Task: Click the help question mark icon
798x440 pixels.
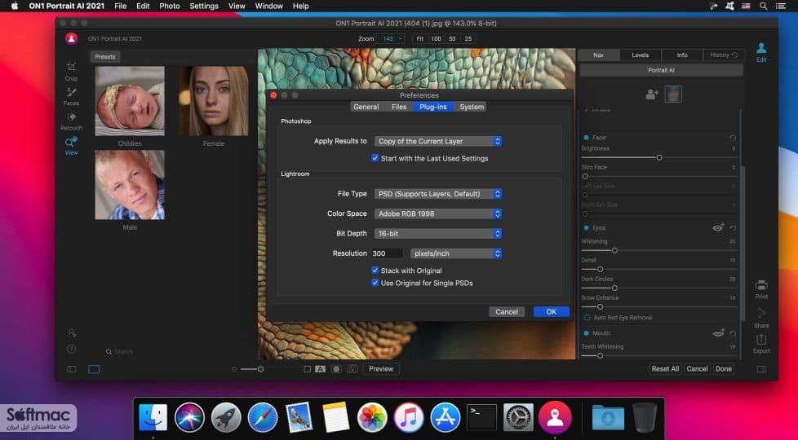Action: click(71, 349)
